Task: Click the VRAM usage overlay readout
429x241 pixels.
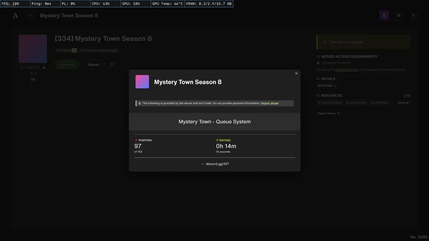Action: [x=208, y=4]
